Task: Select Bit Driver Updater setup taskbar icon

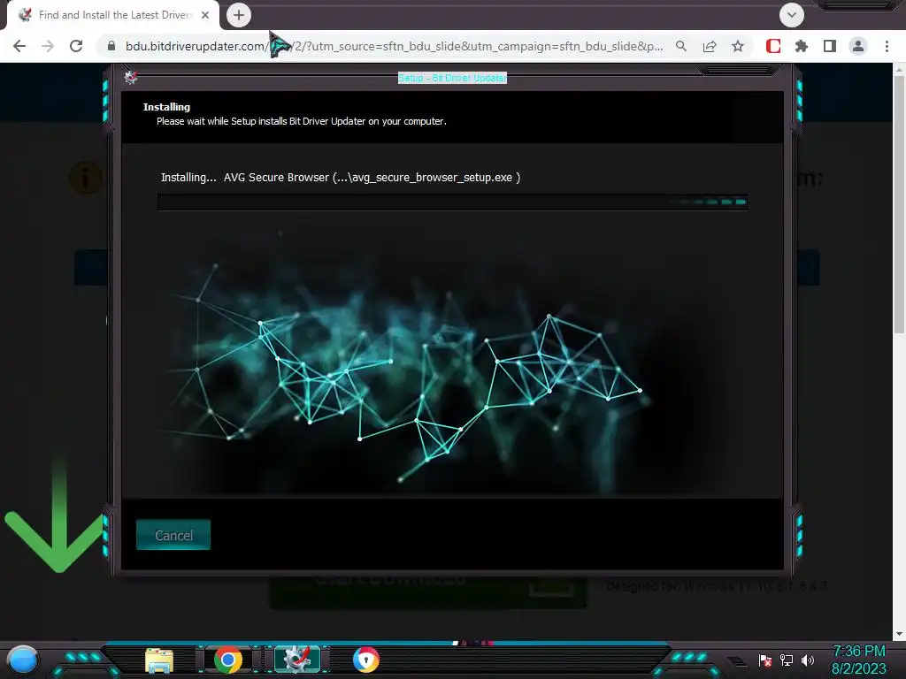Action: click(x=297, y=660)
